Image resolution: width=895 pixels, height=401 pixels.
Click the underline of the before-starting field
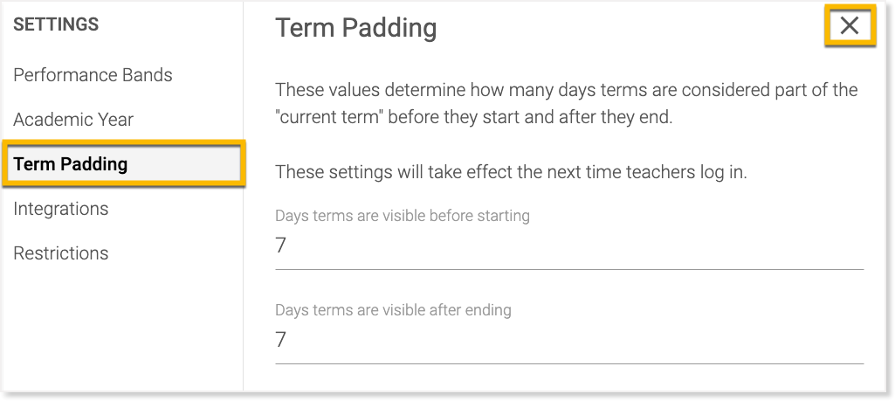[x=568, y=269]
